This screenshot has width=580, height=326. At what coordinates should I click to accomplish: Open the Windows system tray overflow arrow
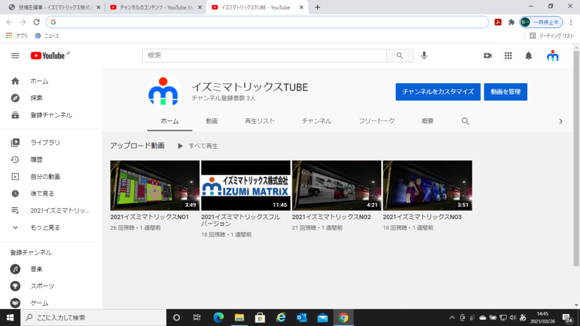pyautogui.click(x=451, y=318)
